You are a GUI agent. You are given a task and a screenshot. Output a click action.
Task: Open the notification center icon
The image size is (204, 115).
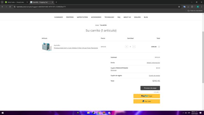(x=200, y=113)
